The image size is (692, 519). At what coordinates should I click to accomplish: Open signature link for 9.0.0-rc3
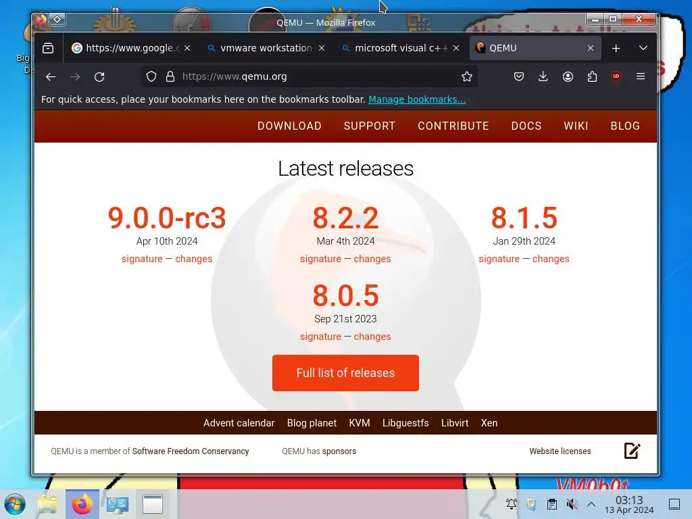click(142, 259)
